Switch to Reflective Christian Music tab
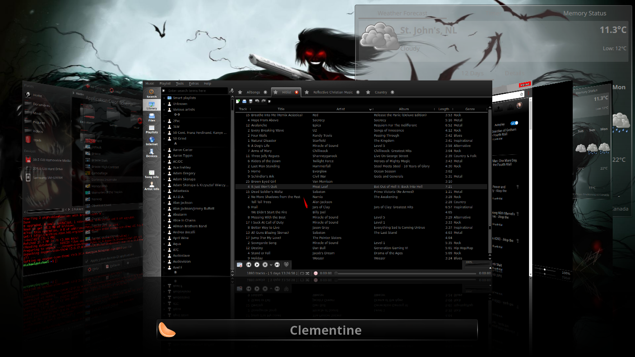 [x=332, y=92]
